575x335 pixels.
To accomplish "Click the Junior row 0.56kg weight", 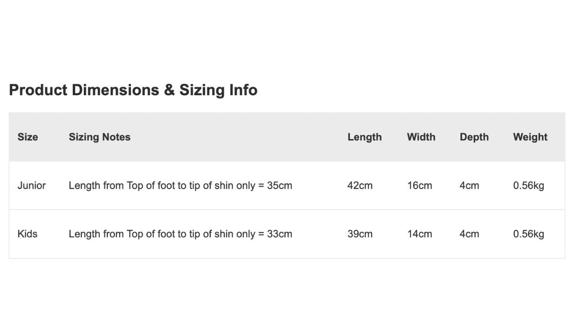I will tap(529, 186).
